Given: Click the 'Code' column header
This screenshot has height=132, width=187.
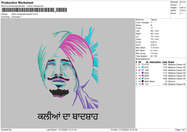Looking at the screenshot, I should click(x=165, y=62).
